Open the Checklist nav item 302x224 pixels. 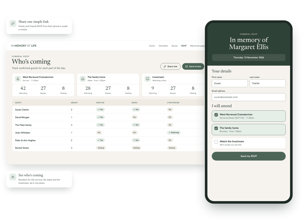[x=163, y=46]
